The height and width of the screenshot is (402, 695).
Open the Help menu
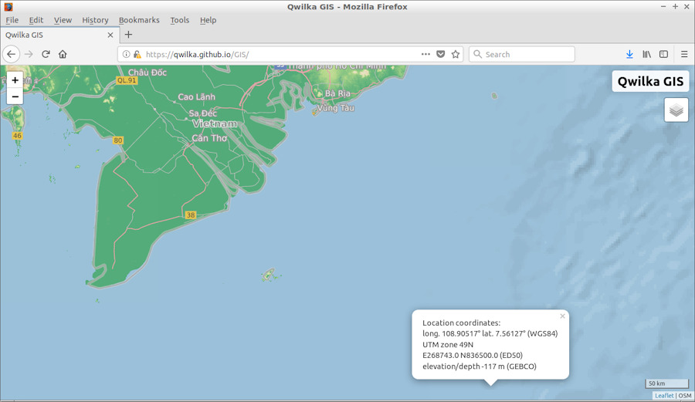tap(208, 20)
